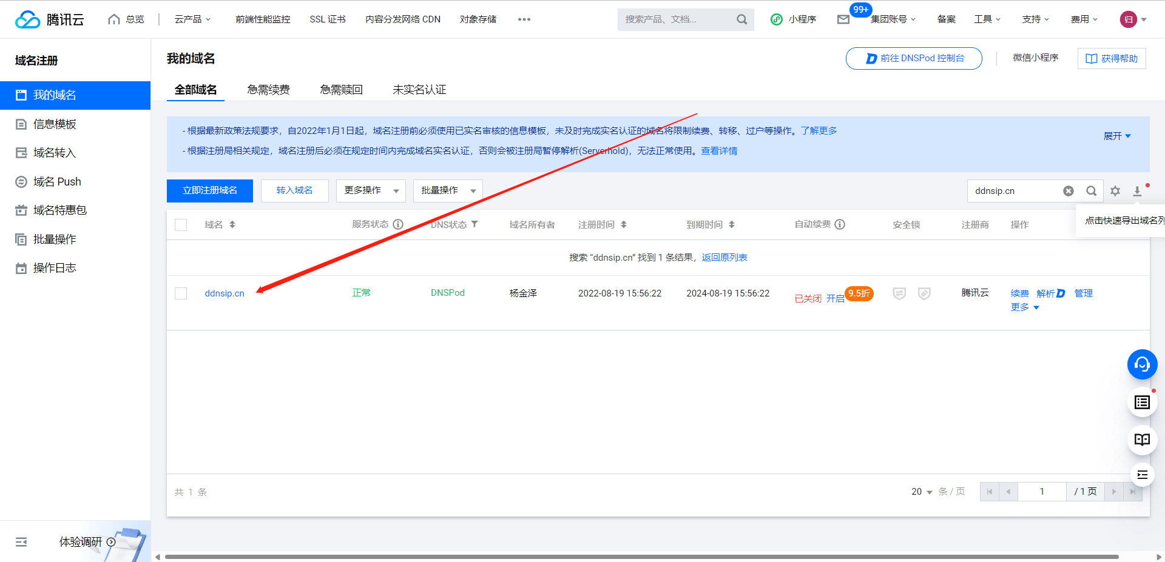Viewport: 1165px width, 562px height.
Task: Export domain list with download icon
Action: click(x=1137, y=191)
